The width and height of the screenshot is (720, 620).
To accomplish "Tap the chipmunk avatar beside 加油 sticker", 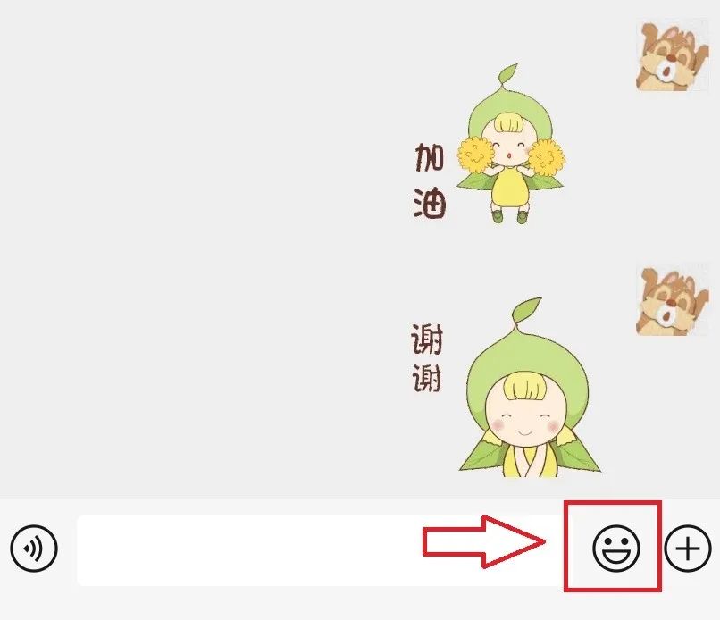I will pos(673,55).
